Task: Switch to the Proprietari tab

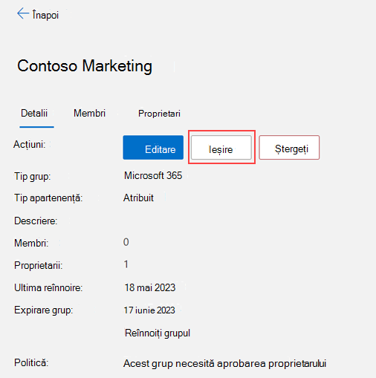Action: pos(159,114)
